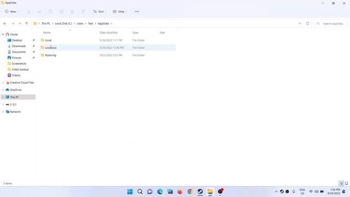This screenshot has height=197, width=350.
Task: Open Home in navigation pane
Action: click(14, 34)
